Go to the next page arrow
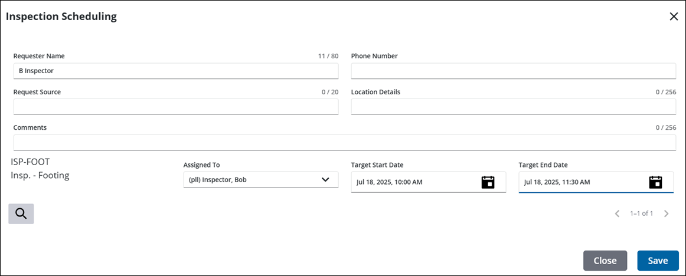686x276 pixels. coord(666,213)
